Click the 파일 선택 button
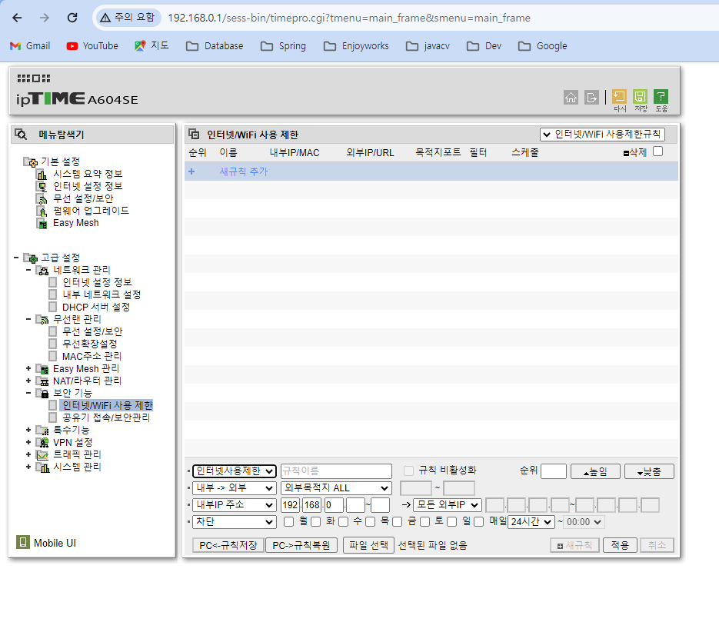The image size is (719, 632). pos(368,545)
